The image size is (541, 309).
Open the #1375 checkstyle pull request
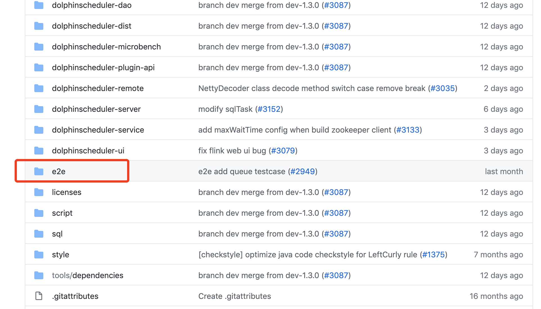click(434, 255)
